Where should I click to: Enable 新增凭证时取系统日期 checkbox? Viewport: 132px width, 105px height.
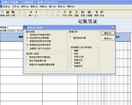coord(28,41)
